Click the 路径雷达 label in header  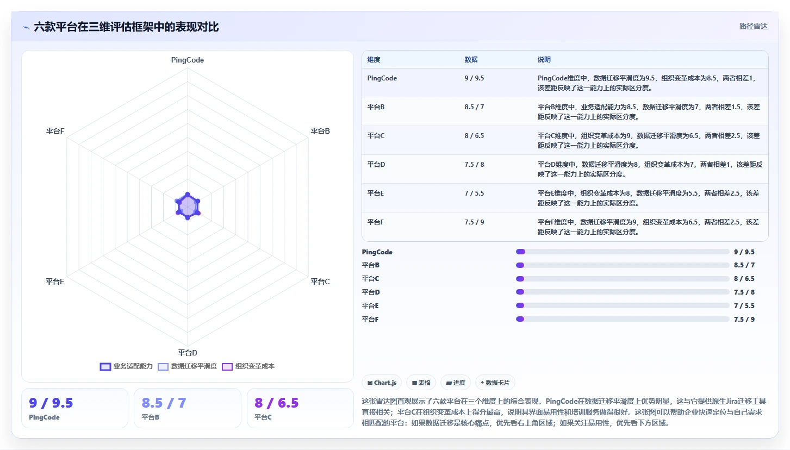coord(753,26)
